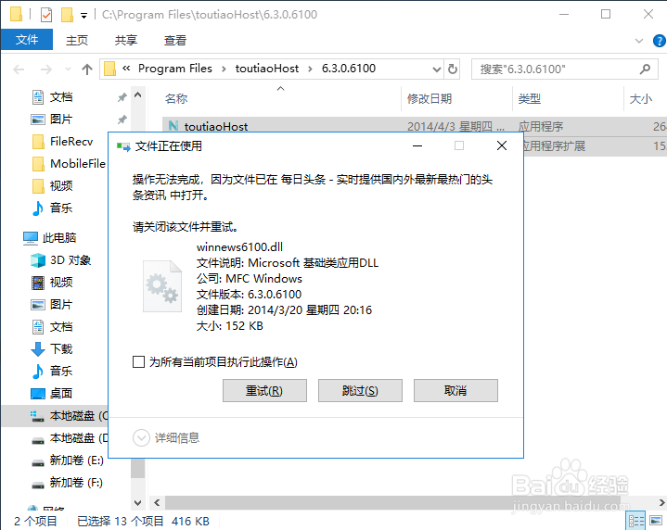Click the pin icon next to 文档
The image size is (667, 530).
click(x=122, y=97)
